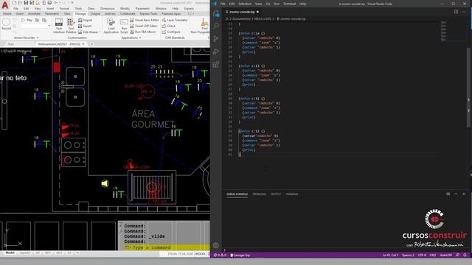Viewport: 472px width, 265px height.
Task: Click Run VBA Macro
Action: [x=142, y=32]
